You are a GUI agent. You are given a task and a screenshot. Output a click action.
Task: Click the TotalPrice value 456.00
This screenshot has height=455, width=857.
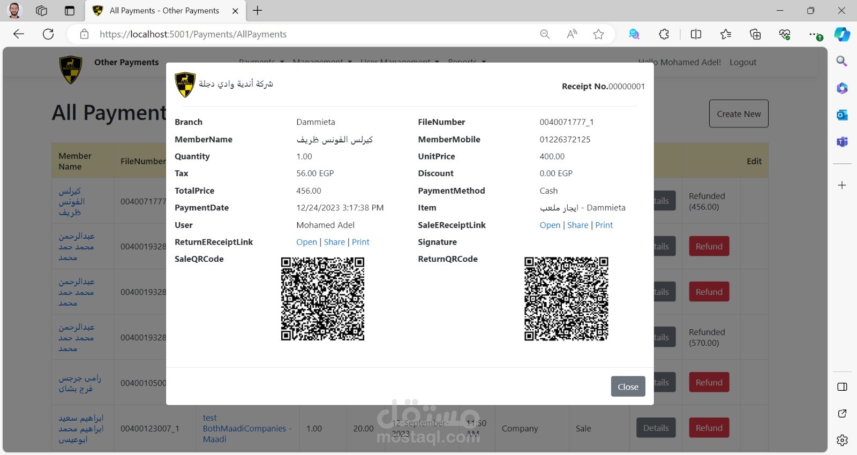click(309, 191)
